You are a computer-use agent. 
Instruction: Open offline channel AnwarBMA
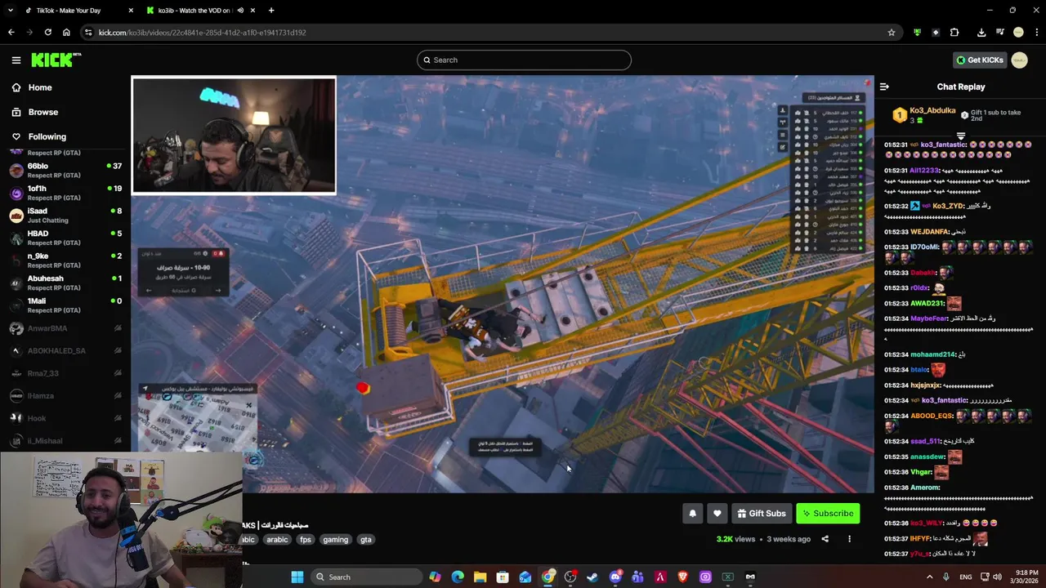click(65, 328)
